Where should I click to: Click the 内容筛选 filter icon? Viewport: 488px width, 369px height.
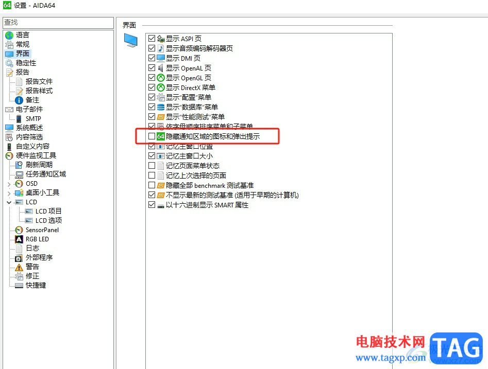click(9, 137)
